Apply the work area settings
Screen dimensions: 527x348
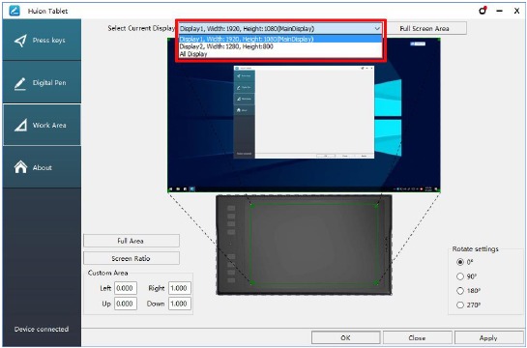click(488, 337)
